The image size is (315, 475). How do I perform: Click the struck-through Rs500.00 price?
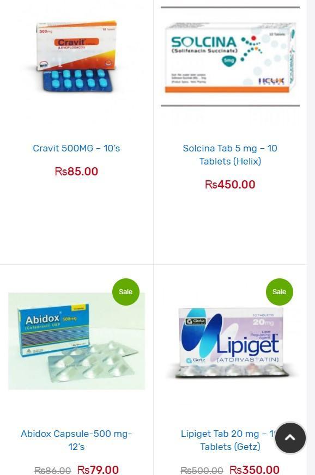point(202,471)
